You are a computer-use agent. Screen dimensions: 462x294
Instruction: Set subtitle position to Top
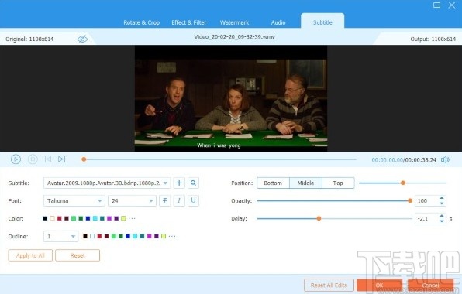(338, 183)
